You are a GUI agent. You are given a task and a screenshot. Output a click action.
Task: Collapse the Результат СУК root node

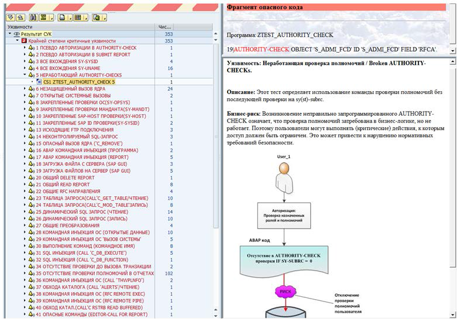pyautogui.click(x=9, y=34)
